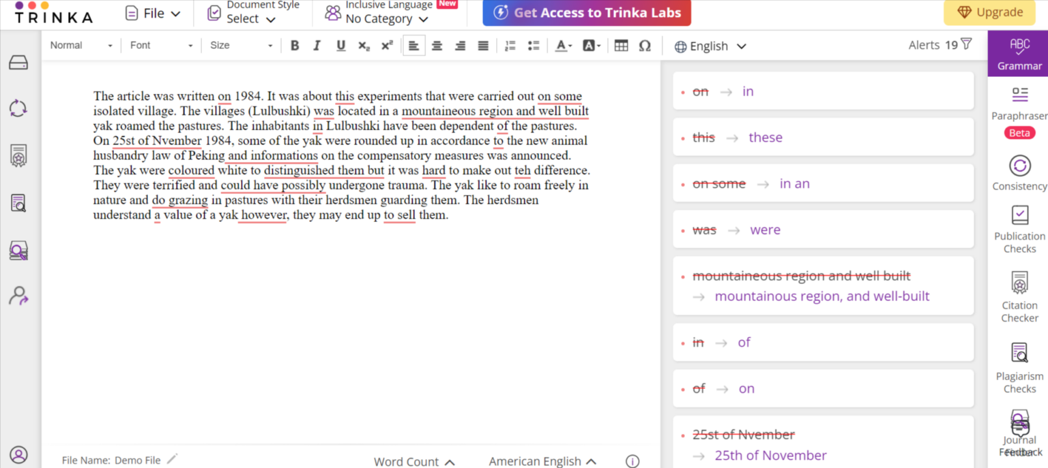Open the special character (Omega) inserter
Image resolution: width=1048 pixels, height=468 pixels.
[x=645, y=46]
